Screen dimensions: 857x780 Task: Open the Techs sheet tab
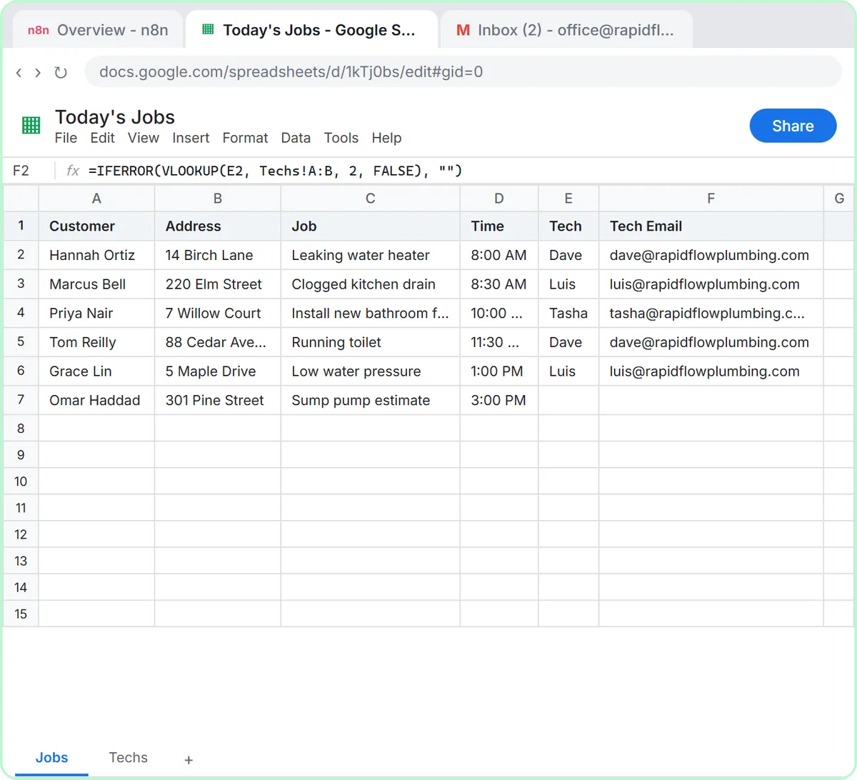pos(128,758)
